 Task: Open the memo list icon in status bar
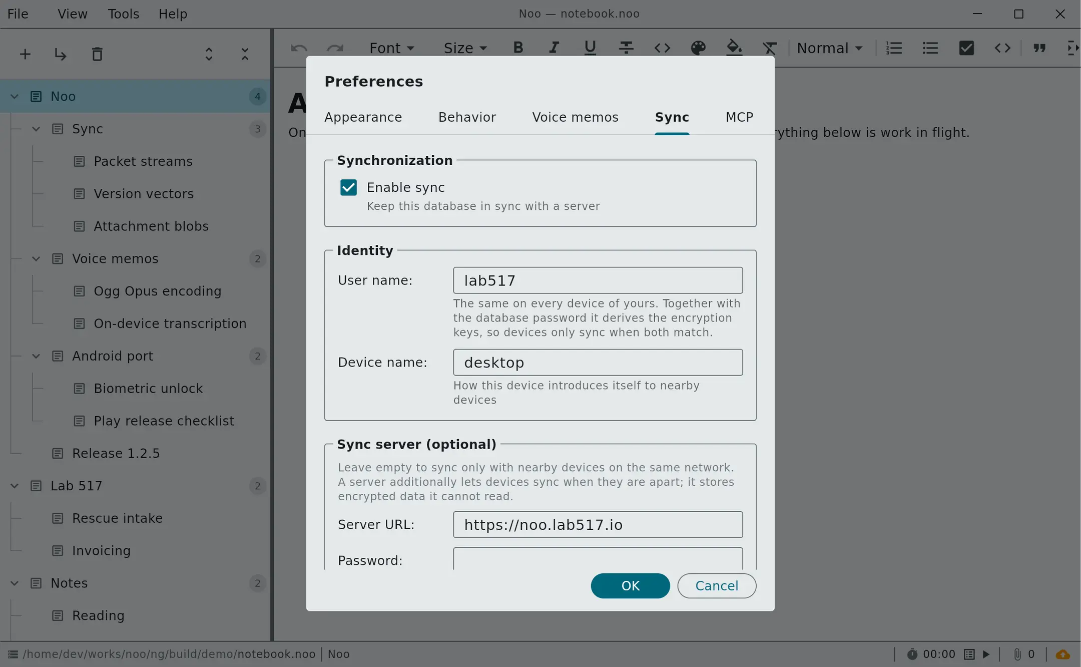(x=969, y=654)
